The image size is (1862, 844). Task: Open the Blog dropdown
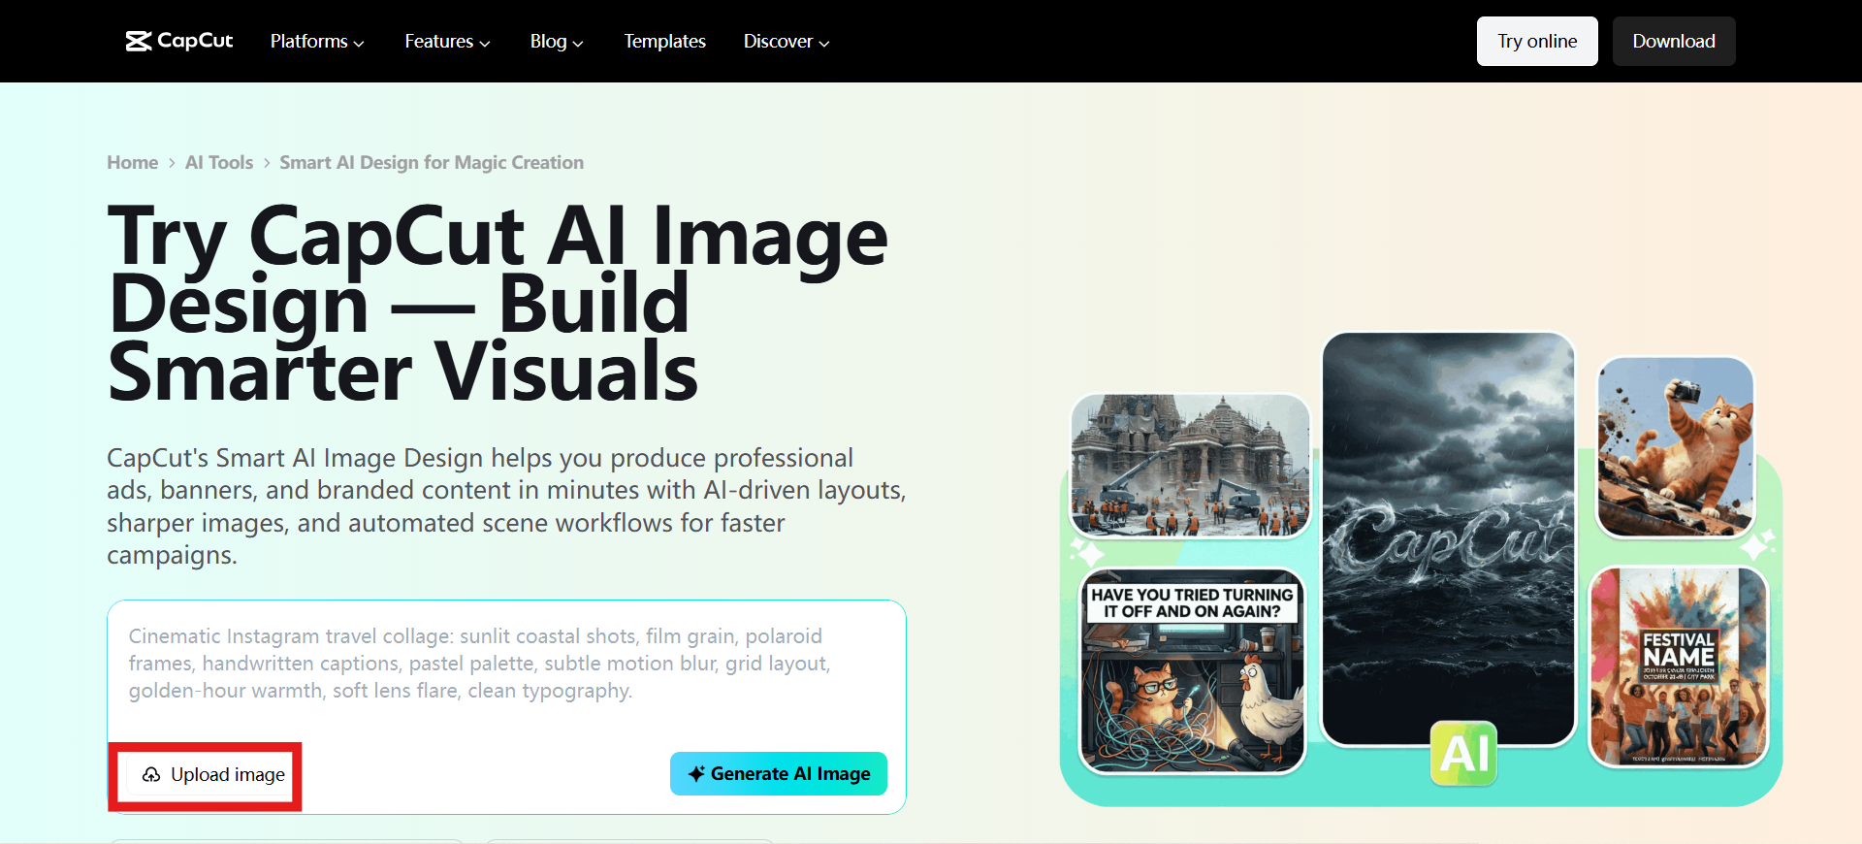pos(557,41)
